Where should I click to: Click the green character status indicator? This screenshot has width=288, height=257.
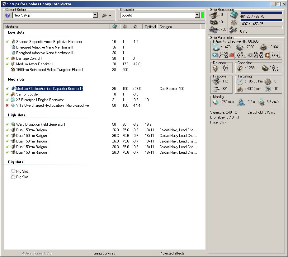pos(203,15)
